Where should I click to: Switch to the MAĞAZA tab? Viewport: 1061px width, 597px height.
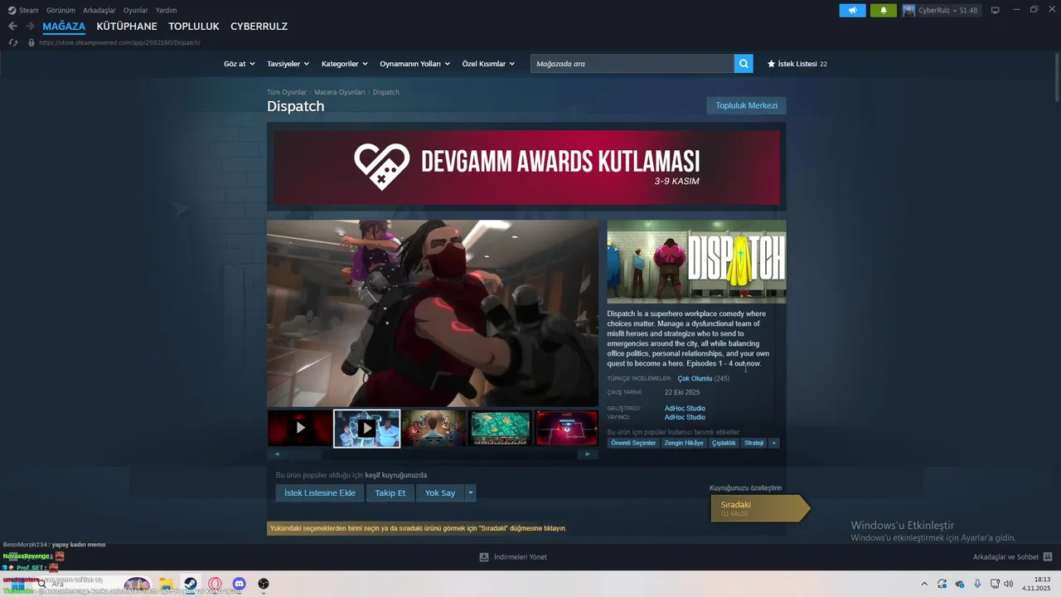(x=64, y=27)
